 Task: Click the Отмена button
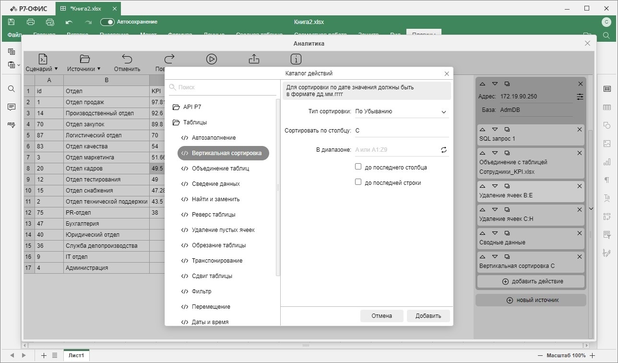pos(382,316)
